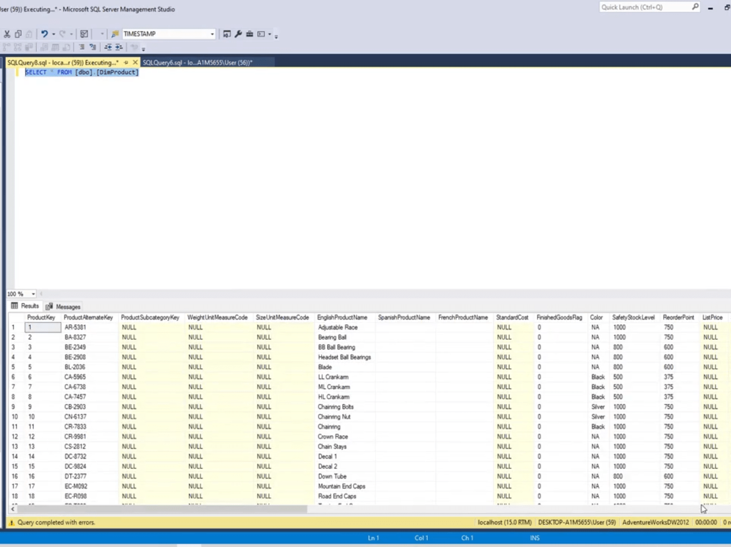Click the monitor icon right of TIMESTAMP
The width and height of the screenshot is (731, 547).
click(x=227, y=34)
